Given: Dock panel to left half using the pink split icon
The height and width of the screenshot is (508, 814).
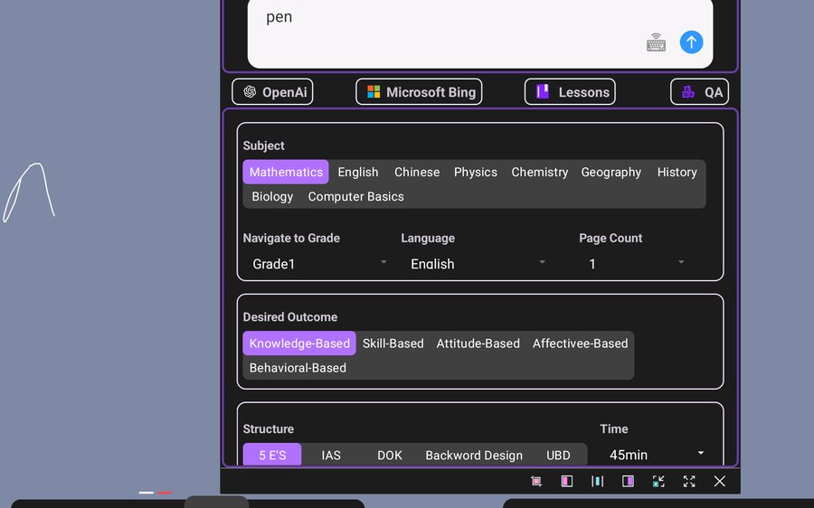Looking at the screenshot, I should (x=567, y=481).
